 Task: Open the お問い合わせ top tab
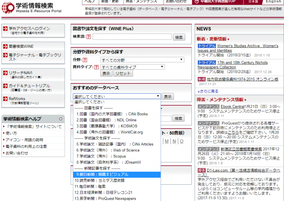[178, 2]
